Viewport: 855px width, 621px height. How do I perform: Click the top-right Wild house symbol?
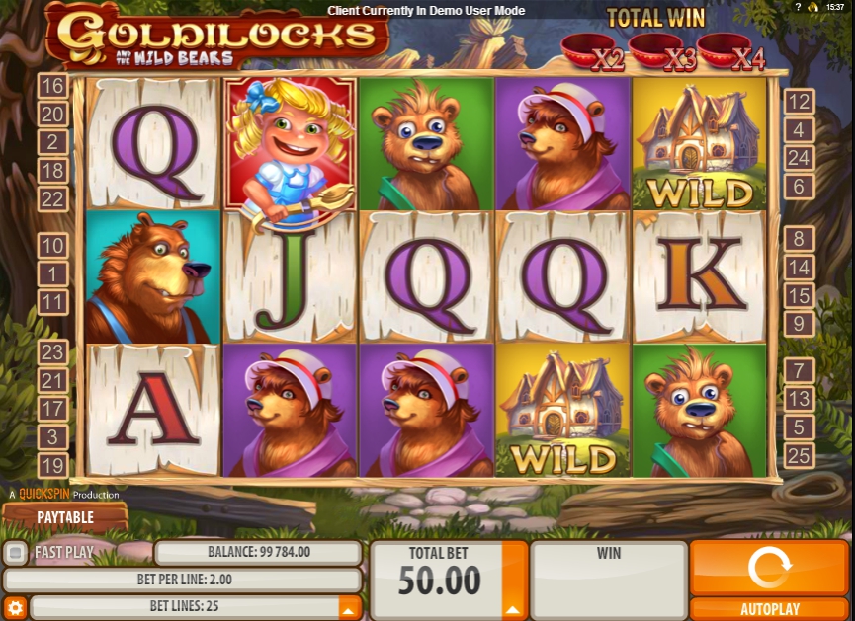pyautogui.click(x=699, y=144)
